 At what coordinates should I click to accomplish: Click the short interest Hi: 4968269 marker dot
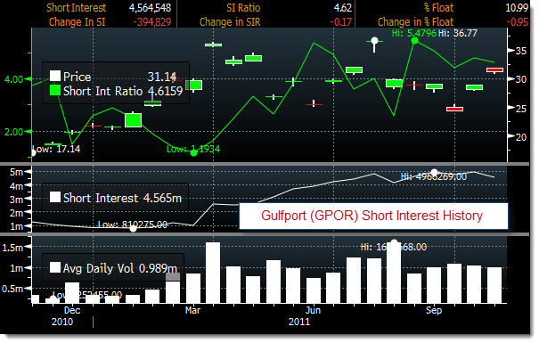(x=434, y=172)
